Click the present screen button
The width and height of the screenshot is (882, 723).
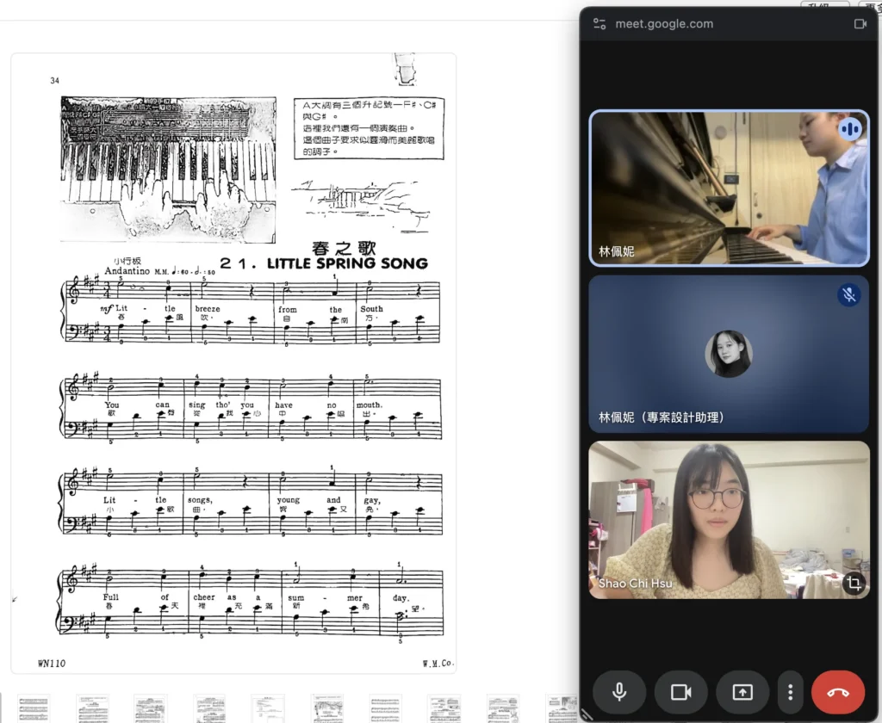tap(742, 691)
